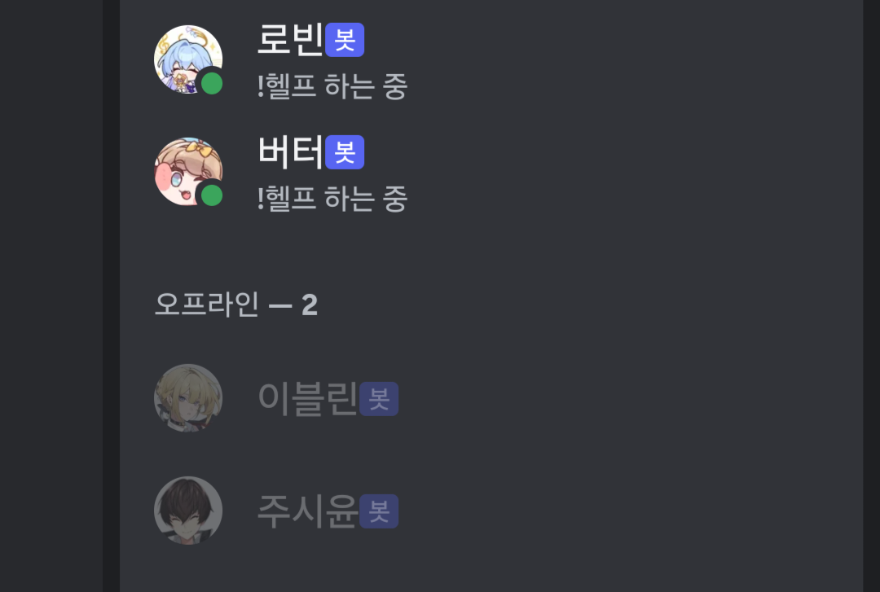Click 버터's green online status indicator
This screenshot has height=592, width=880.
coord(212,195)
